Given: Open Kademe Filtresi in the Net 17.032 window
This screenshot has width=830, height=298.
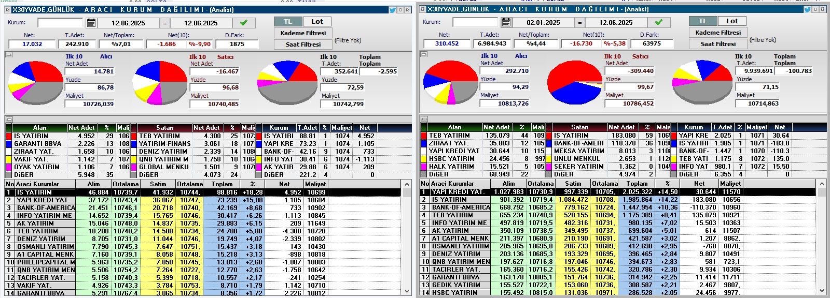Looking at the screenshot, I should pos(303,33).
